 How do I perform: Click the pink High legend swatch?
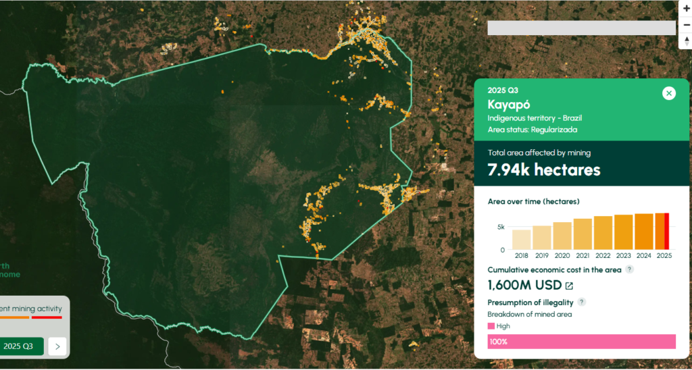[x=491, y=326]
